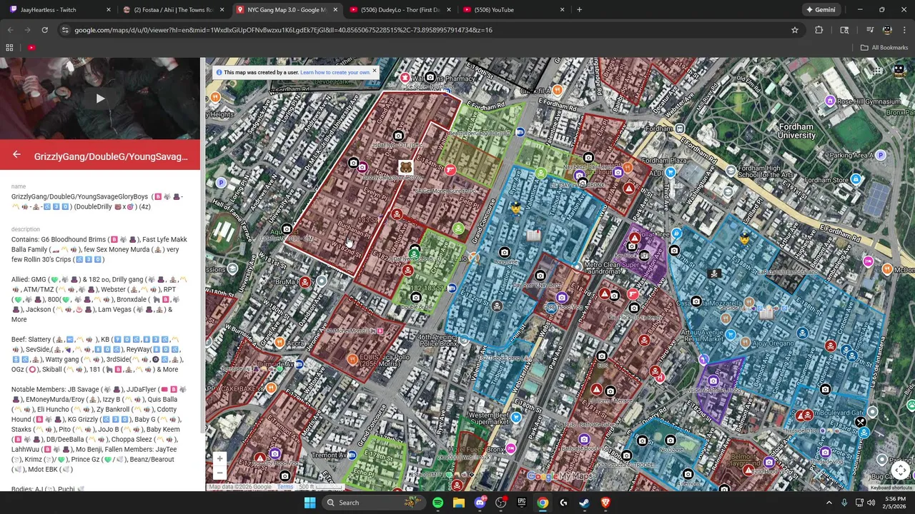Click the Rose Hill Gymnasium purple marker
Viewport: 915px width, 514px height.
click(x=830, y=101)
